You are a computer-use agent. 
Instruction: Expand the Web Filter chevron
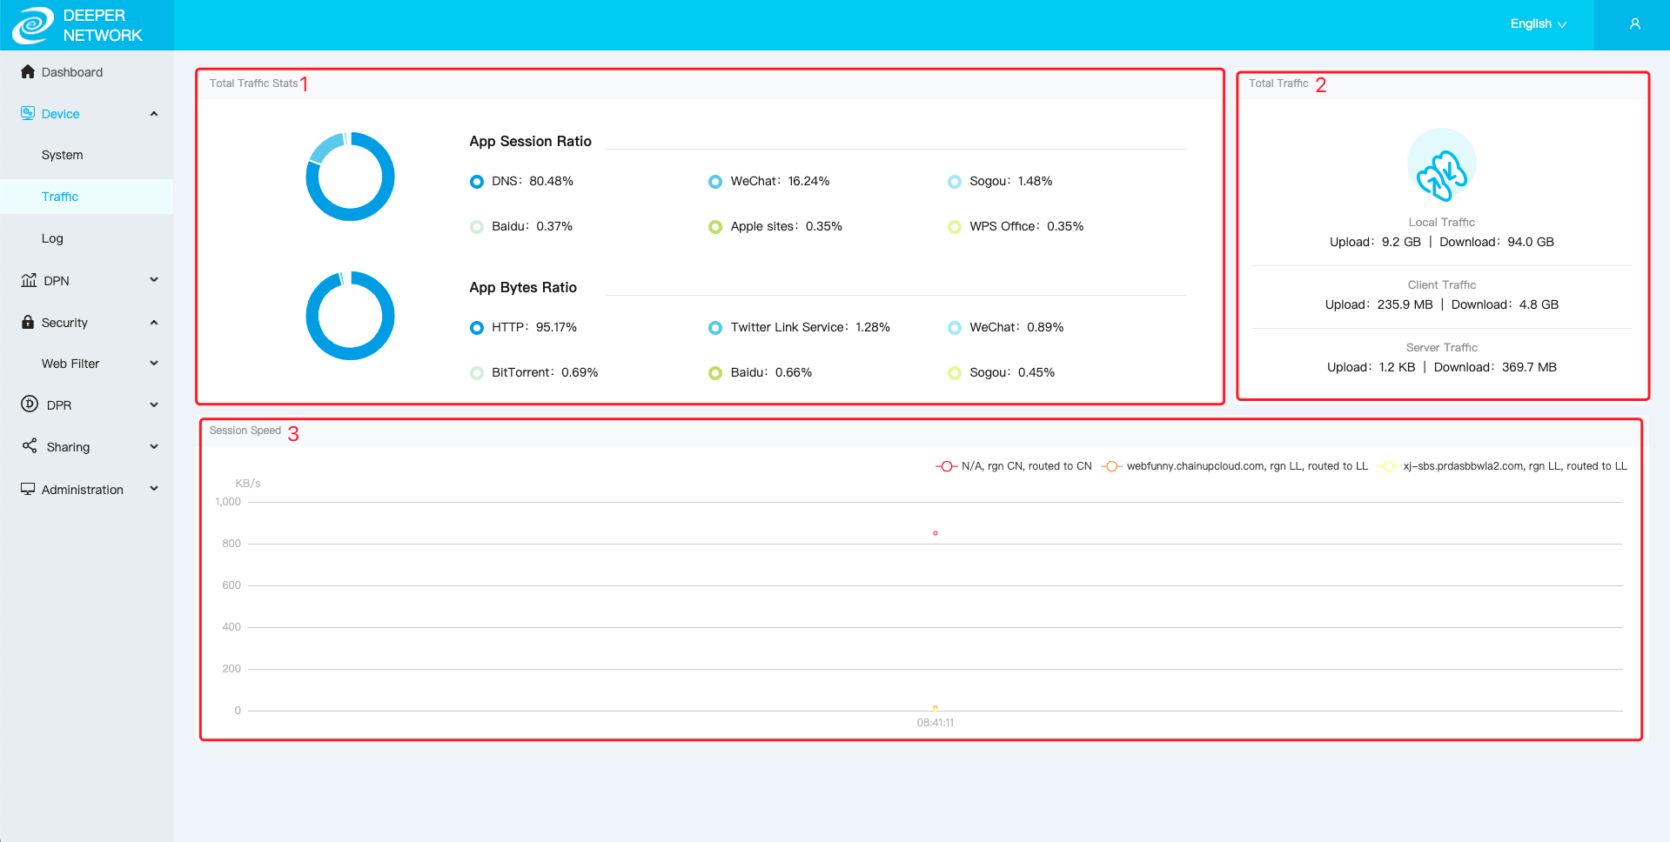click(x=154, y=364)
